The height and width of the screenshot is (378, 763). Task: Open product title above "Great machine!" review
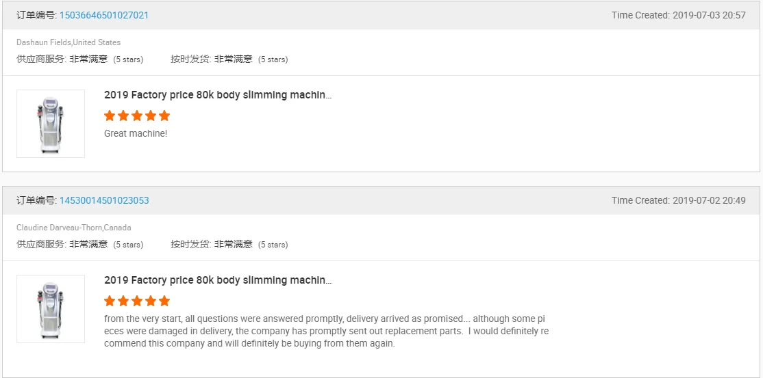point(217,95)
